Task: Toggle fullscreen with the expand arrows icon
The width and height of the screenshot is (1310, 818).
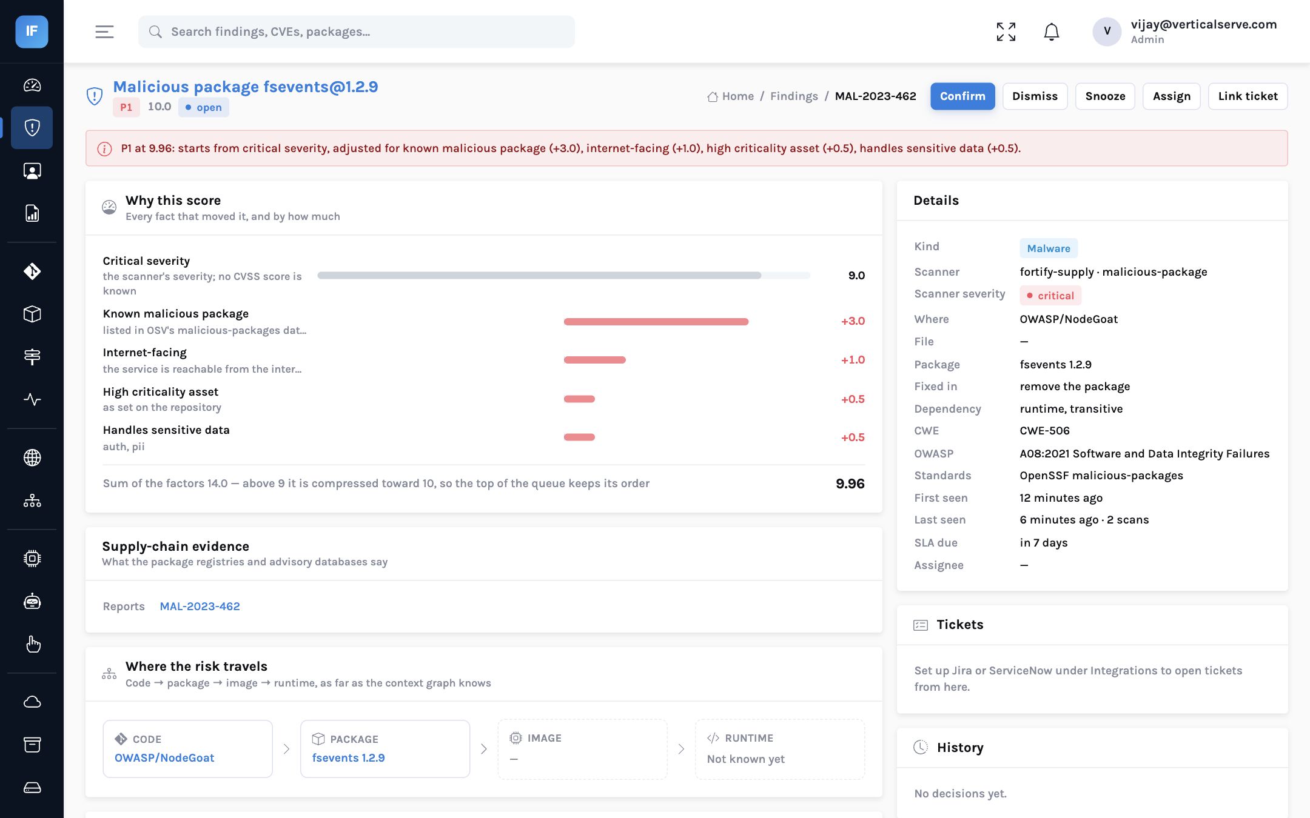Action: (1006, 32)
